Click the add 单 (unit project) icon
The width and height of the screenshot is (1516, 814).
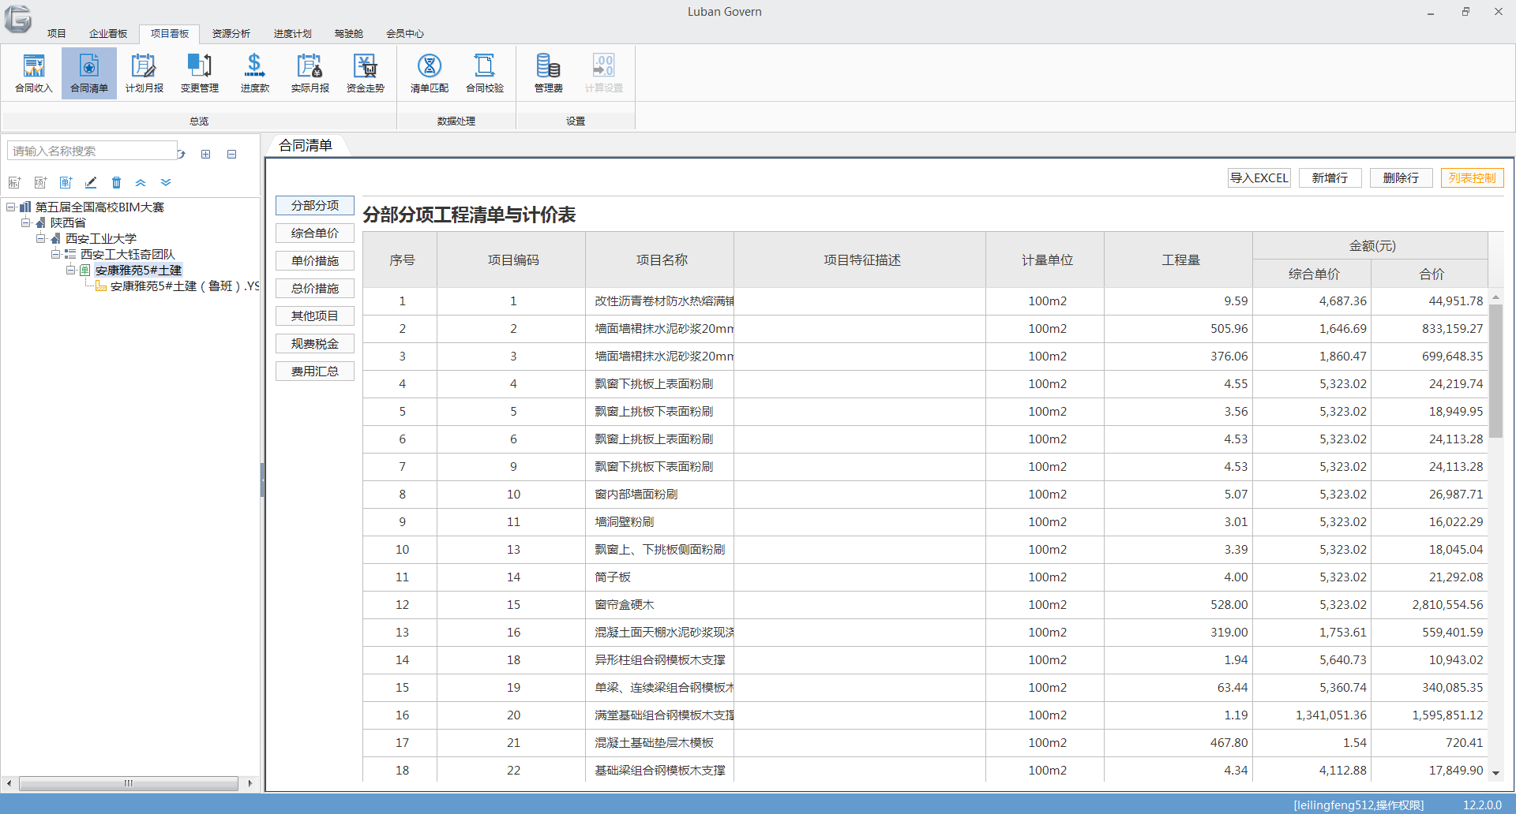66,183
